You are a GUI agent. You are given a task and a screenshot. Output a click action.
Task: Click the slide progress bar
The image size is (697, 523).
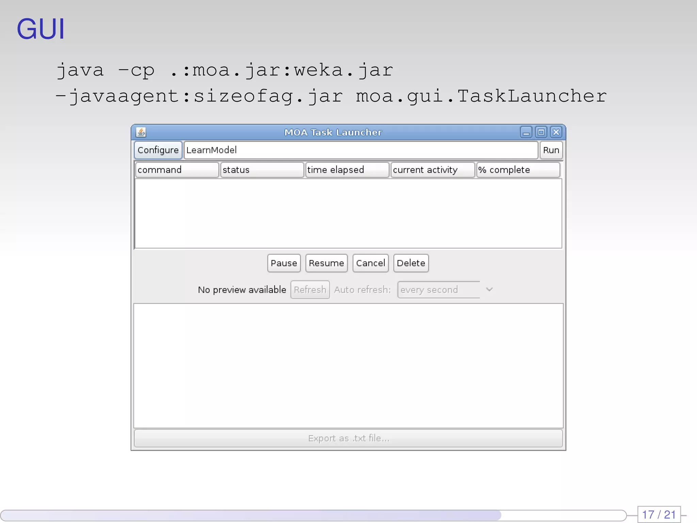(313, 515)
